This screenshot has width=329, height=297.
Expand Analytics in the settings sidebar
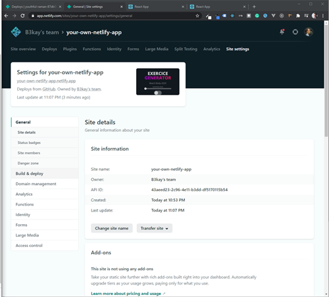pyautogui.click(x=45, y=194)
